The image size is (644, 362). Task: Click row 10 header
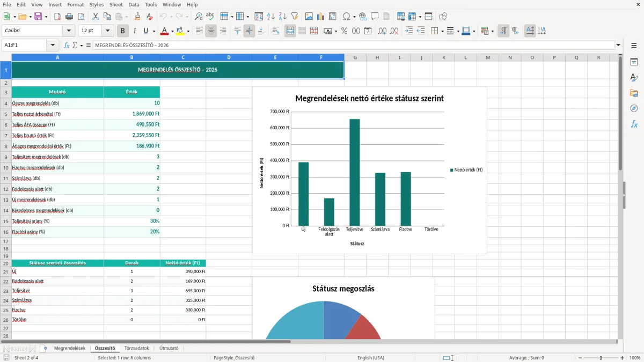click(5, 167)
